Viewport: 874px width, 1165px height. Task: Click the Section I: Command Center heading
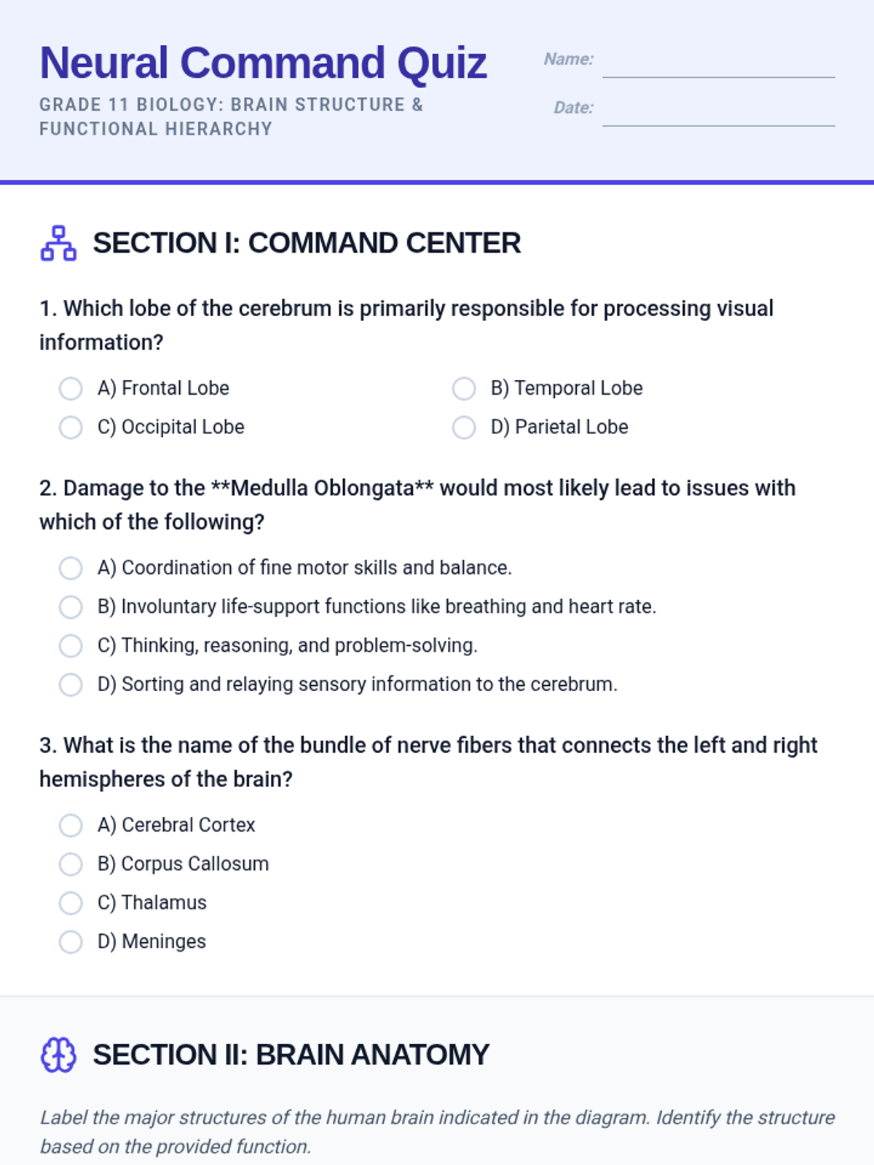pyautogui.click(x=307, y=243)
